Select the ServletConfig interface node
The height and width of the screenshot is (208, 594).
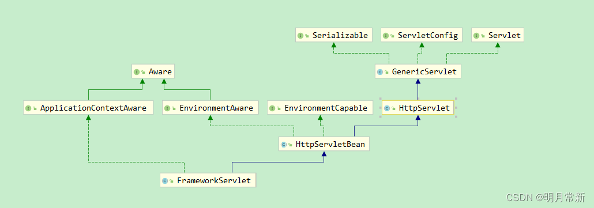click(x=422, y=35)
